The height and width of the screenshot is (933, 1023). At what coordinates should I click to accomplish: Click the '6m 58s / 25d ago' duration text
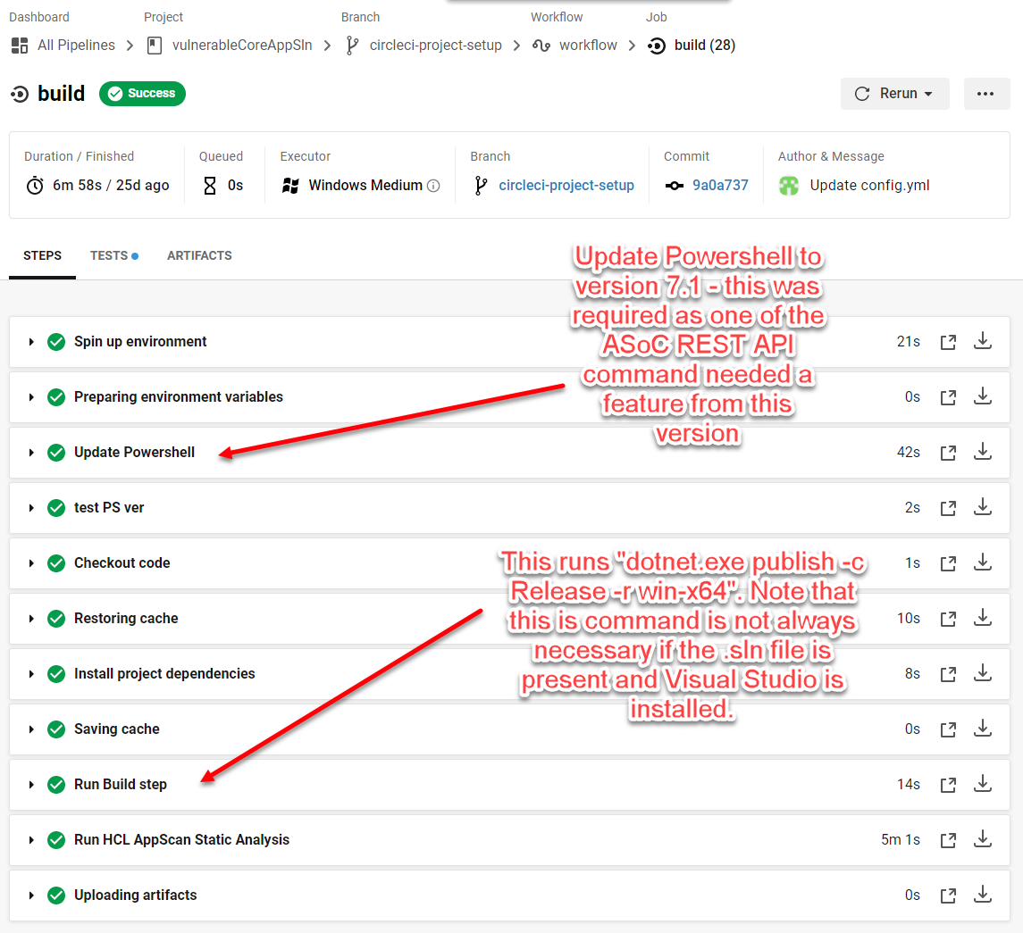coord(111,185)
